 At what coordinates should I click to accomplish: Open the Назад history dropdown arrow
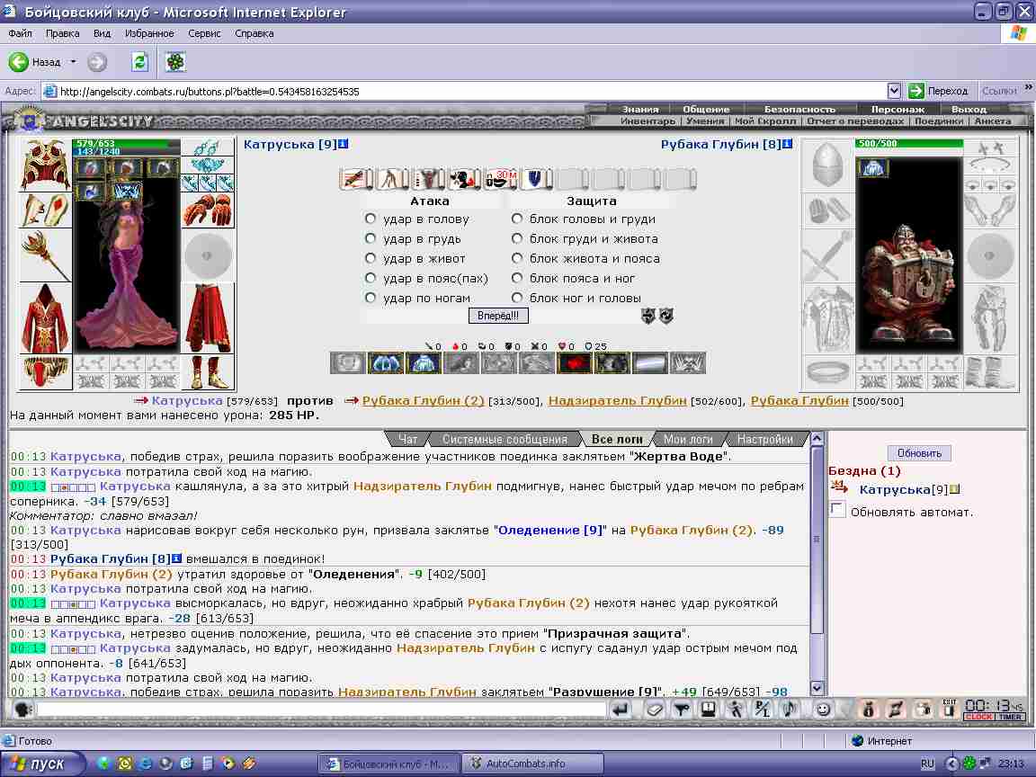[74, 62]
